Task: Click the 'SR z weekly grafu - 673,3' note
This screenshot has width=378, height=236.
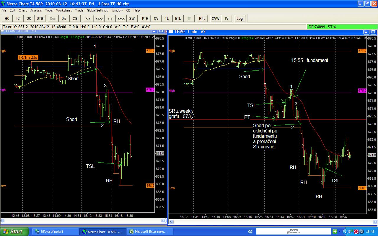Action: pos(181,114)
